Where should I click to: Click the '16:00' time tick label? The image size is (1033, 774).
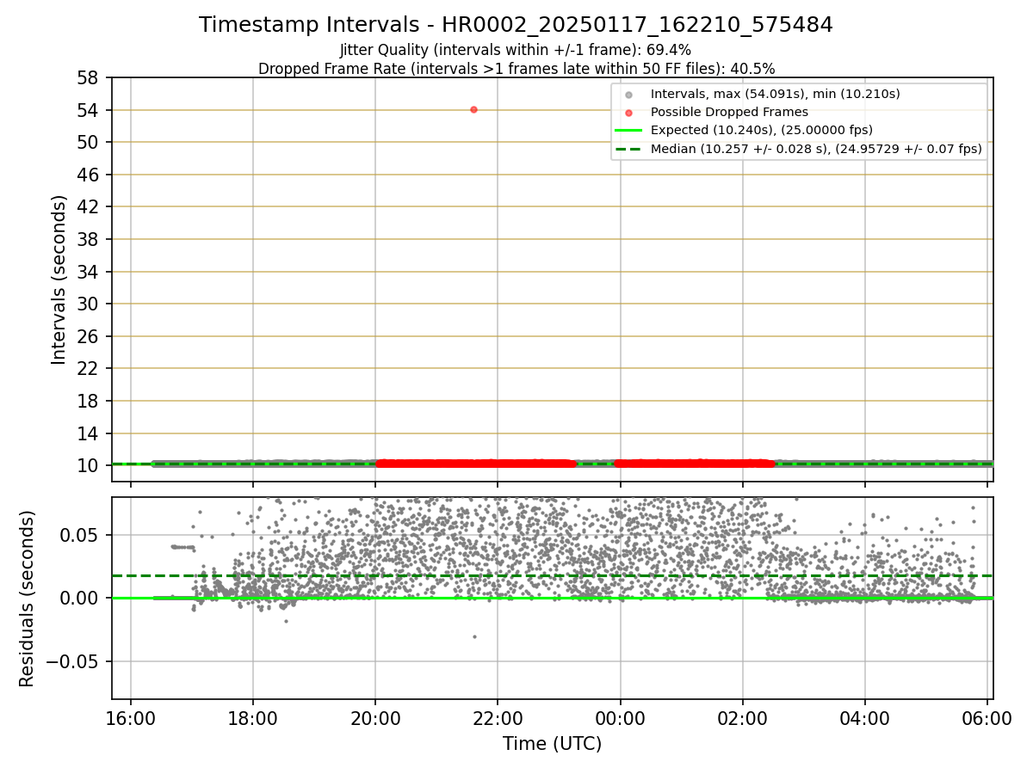[131, 719]
